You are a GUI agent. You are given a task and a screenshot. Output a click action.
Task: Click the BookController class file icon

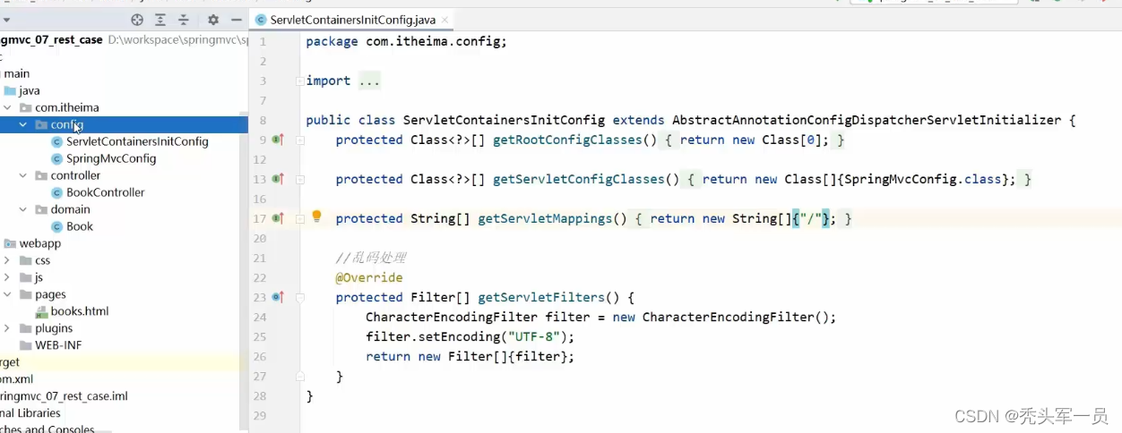(x=57, y=192)
